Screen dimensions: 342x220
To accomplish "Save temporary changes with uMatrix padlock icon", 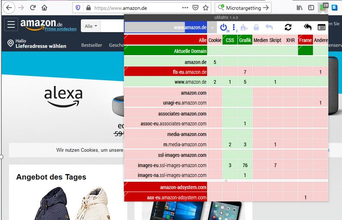I will tap(256, 28).
